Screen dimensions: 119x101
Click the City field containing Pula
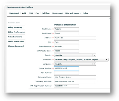[x=67, y=42]
